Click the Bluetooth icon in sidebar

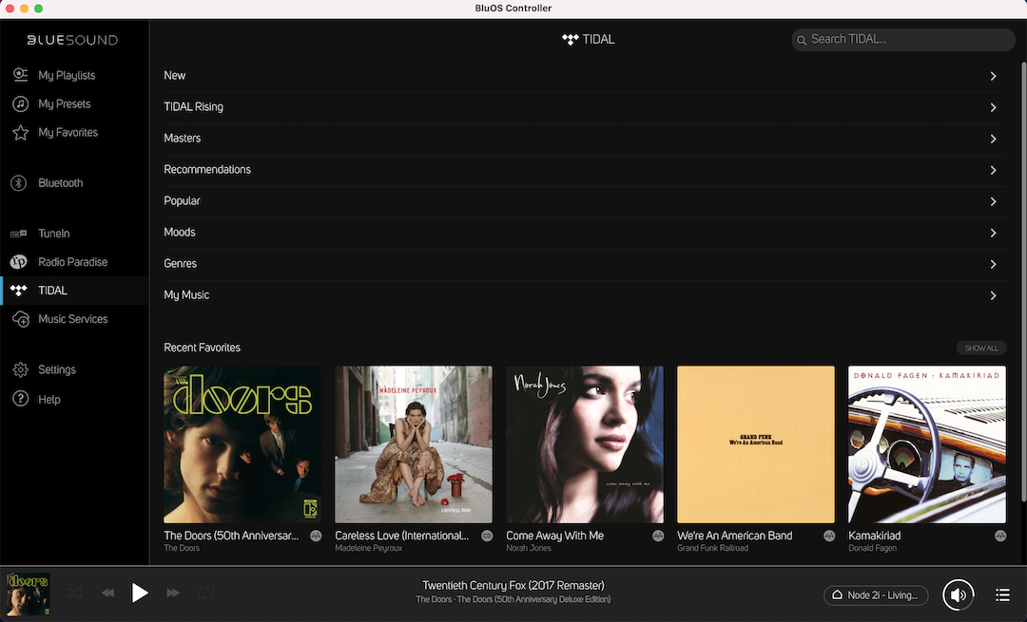[19, 183]
